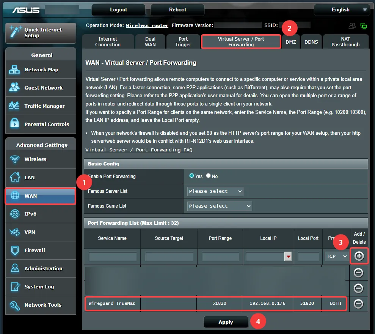This screenshot has height=334, width=375.
Task: Switch to Internet Connection tab
Action: coord(108,42)
